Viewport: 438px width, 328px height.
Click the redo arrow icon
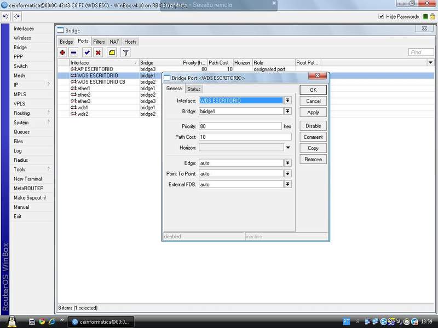coord(17,16)
